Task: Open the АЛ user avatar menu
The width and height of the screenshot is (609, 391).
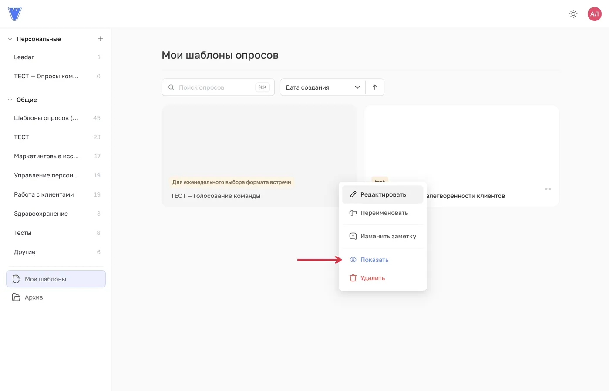Action: pyautogui.click(x=594, y=14)
